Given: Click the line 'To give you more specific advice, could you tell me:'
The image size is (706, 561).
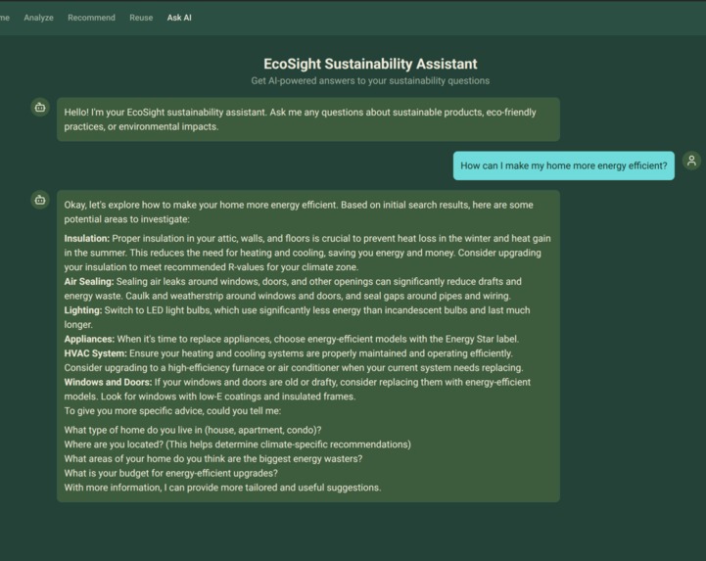Looking at the screenshot, I should click(x=172, y=411).
